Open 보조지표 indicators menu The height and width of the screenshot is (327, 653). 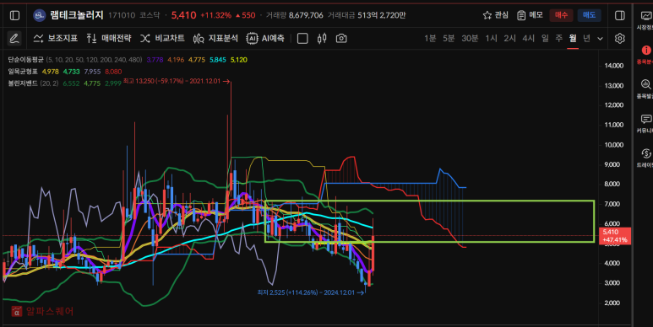[x=56, y=38]
